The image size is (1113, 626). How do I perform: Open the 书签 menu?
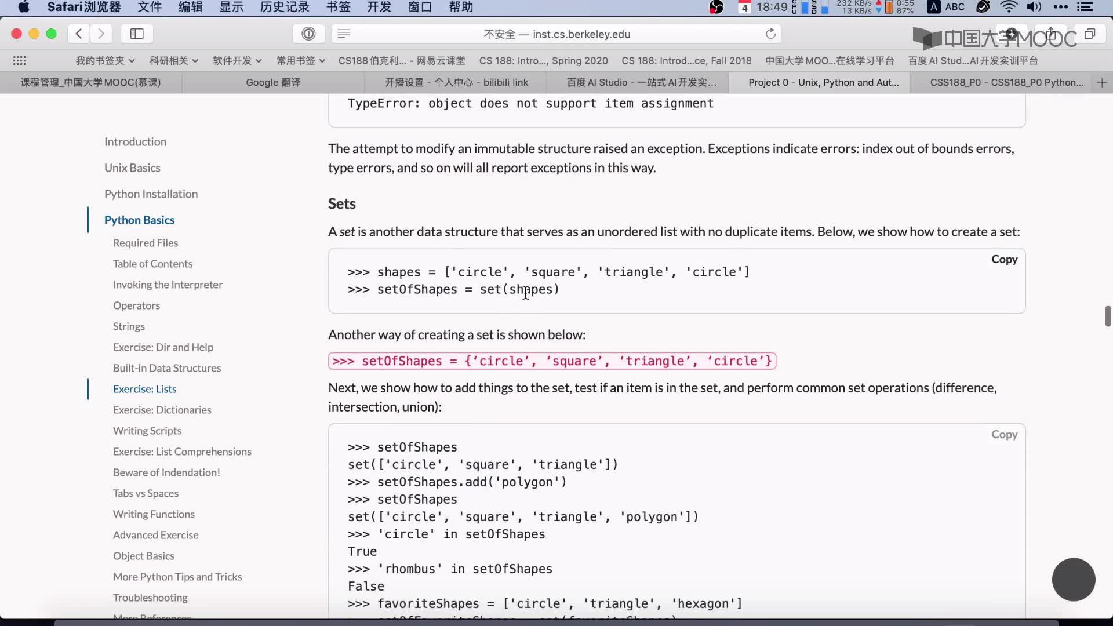339,7
